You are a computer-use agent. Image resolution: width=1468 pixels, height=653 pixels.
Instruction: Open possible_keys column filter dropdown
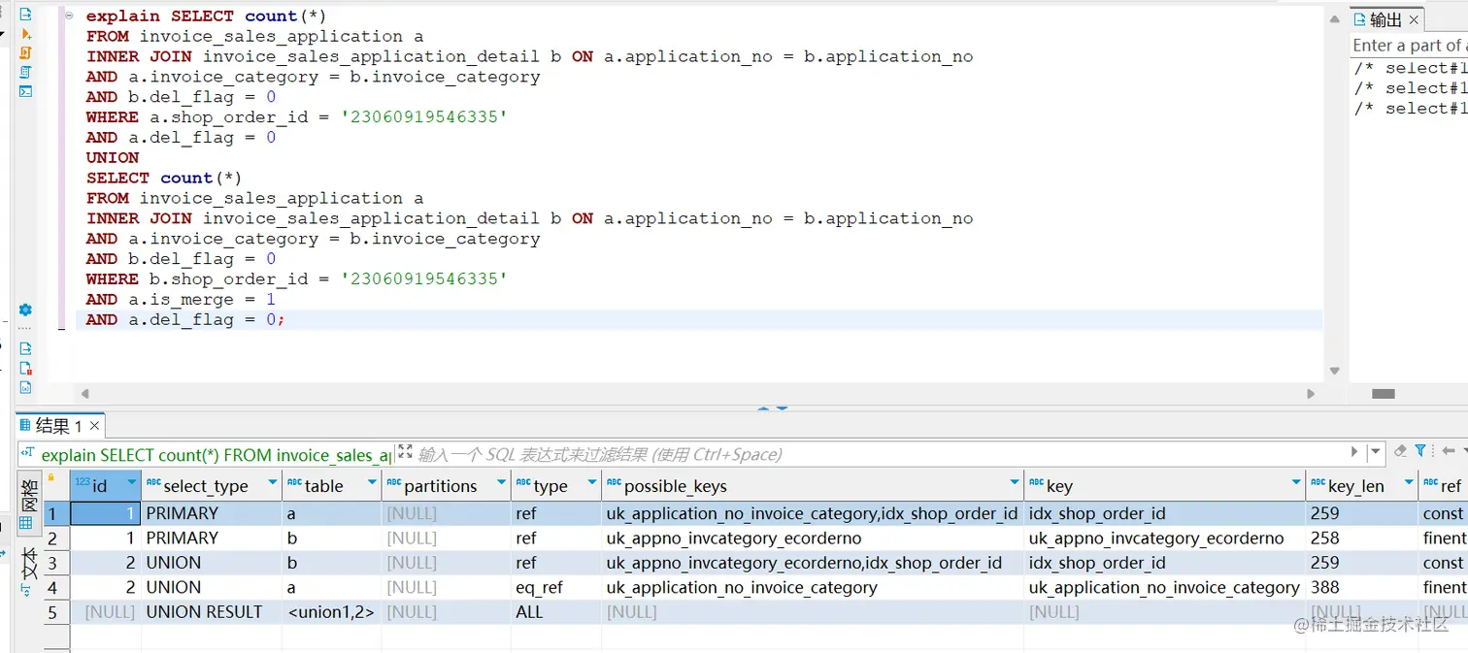point(1015,483)
